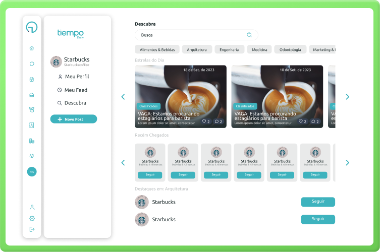380x252 pixels.
Task: Go to Meu Feed menu item
Action: 76,90
